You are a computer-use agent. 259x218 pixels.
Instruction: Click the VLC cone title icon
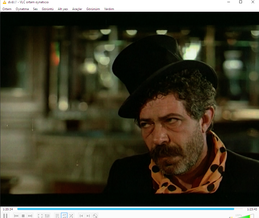tap(5, 2)
